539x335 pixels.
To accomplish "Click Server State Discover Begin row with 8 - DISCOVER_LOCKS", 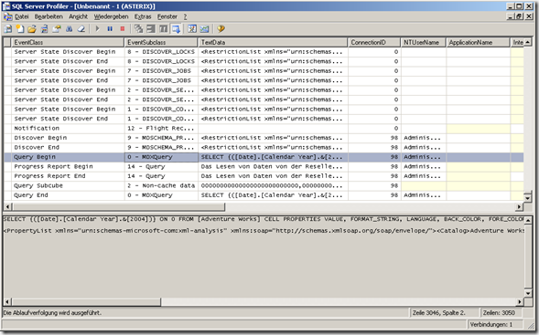I will pyautogui.click(x=264, y=52).
